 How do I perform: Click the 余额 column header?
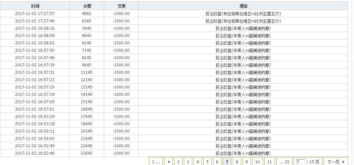click(x=87, y=6)
